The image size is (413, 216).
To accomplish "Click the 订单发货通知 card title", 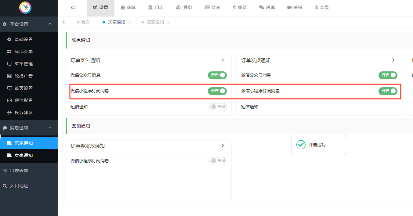I will coord(256,60).
